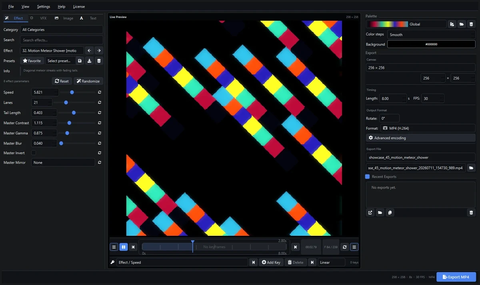Save the current preset disk icon

tap(80, 61)
